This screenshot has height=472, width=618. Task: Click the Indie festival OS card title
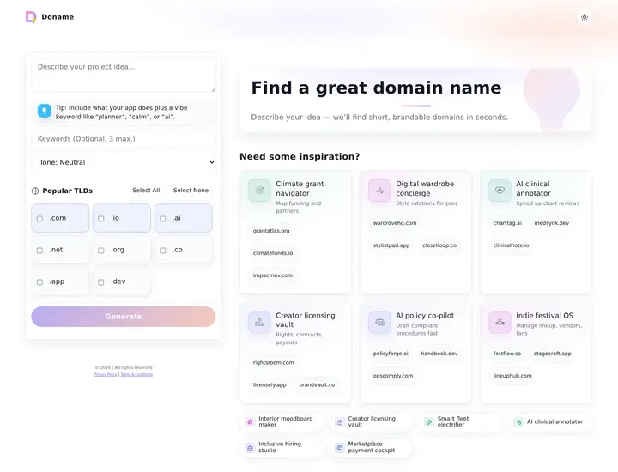[x=544, y=316]
